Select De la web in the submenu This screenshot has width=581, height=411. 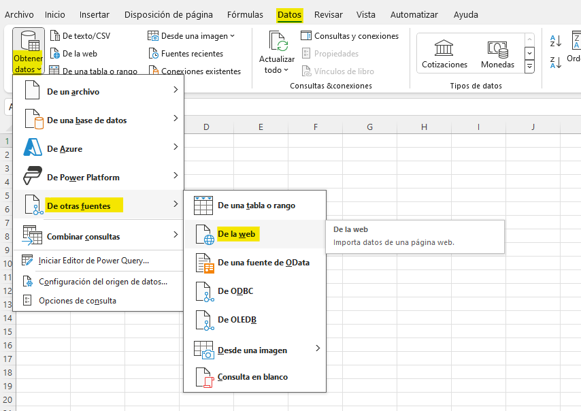255,234
